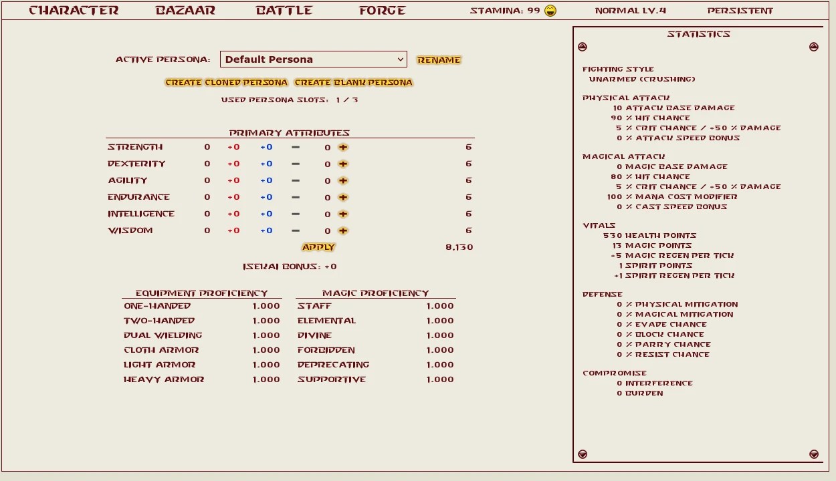
Task: Click the stamina smiley face icon
Action: click(x=550, y=11)
